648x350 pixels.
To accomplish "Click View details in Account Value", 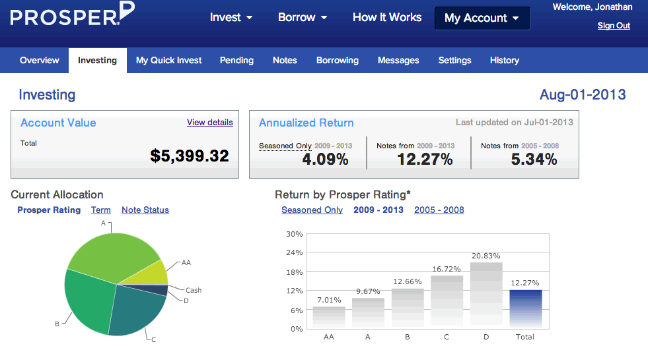I will click(210, 123).
